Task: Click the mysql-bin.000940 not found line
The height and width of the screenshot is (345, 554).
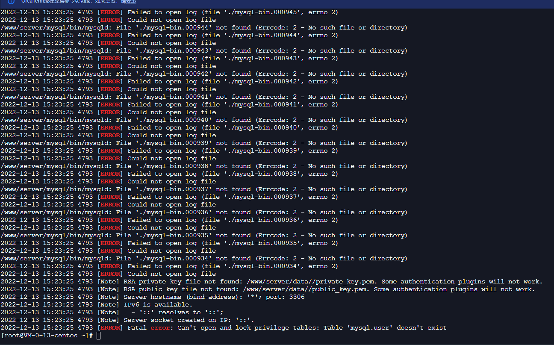Action: coord(203,120)
